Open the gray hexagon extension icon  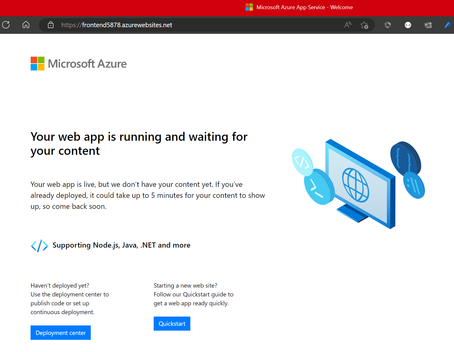coord(388,25)
